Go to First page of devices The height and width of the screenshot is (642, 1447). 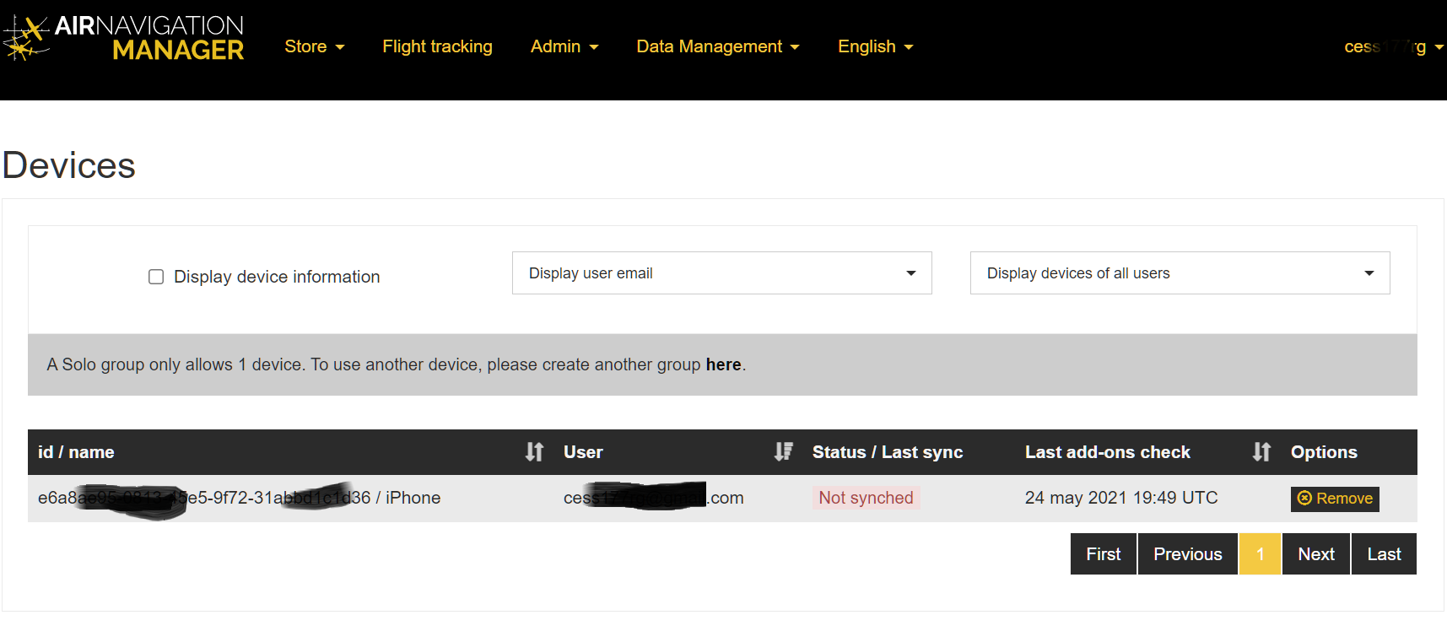tap(1103, 554)
